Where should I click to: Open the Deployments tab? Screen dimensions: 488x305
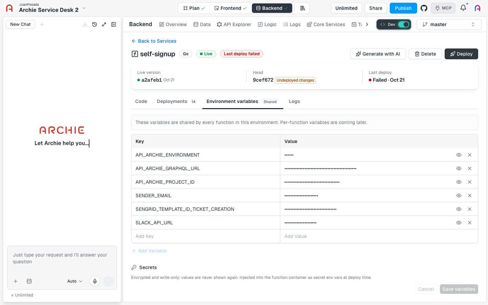(176, 101)
